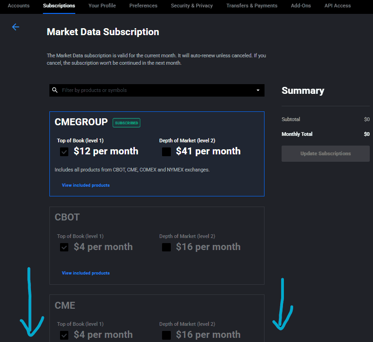Open the Add-Ons tab
Viewport: 373px width, 342px height.
(301, 6)
